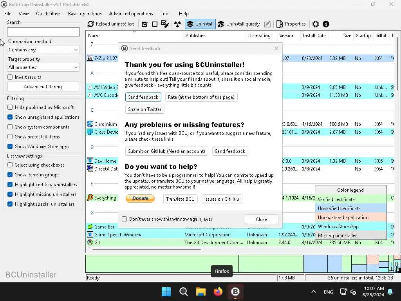Open settings with the gear icon
The height and width of the screenshot is (301, 401).
316,24
